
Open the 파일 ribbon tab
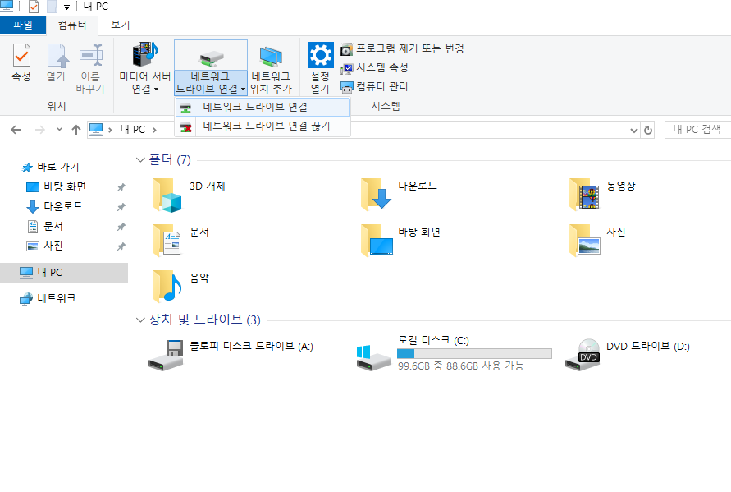pos(23,25)
